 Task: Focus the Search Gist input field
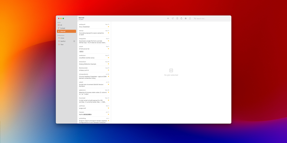click(212, 19)
